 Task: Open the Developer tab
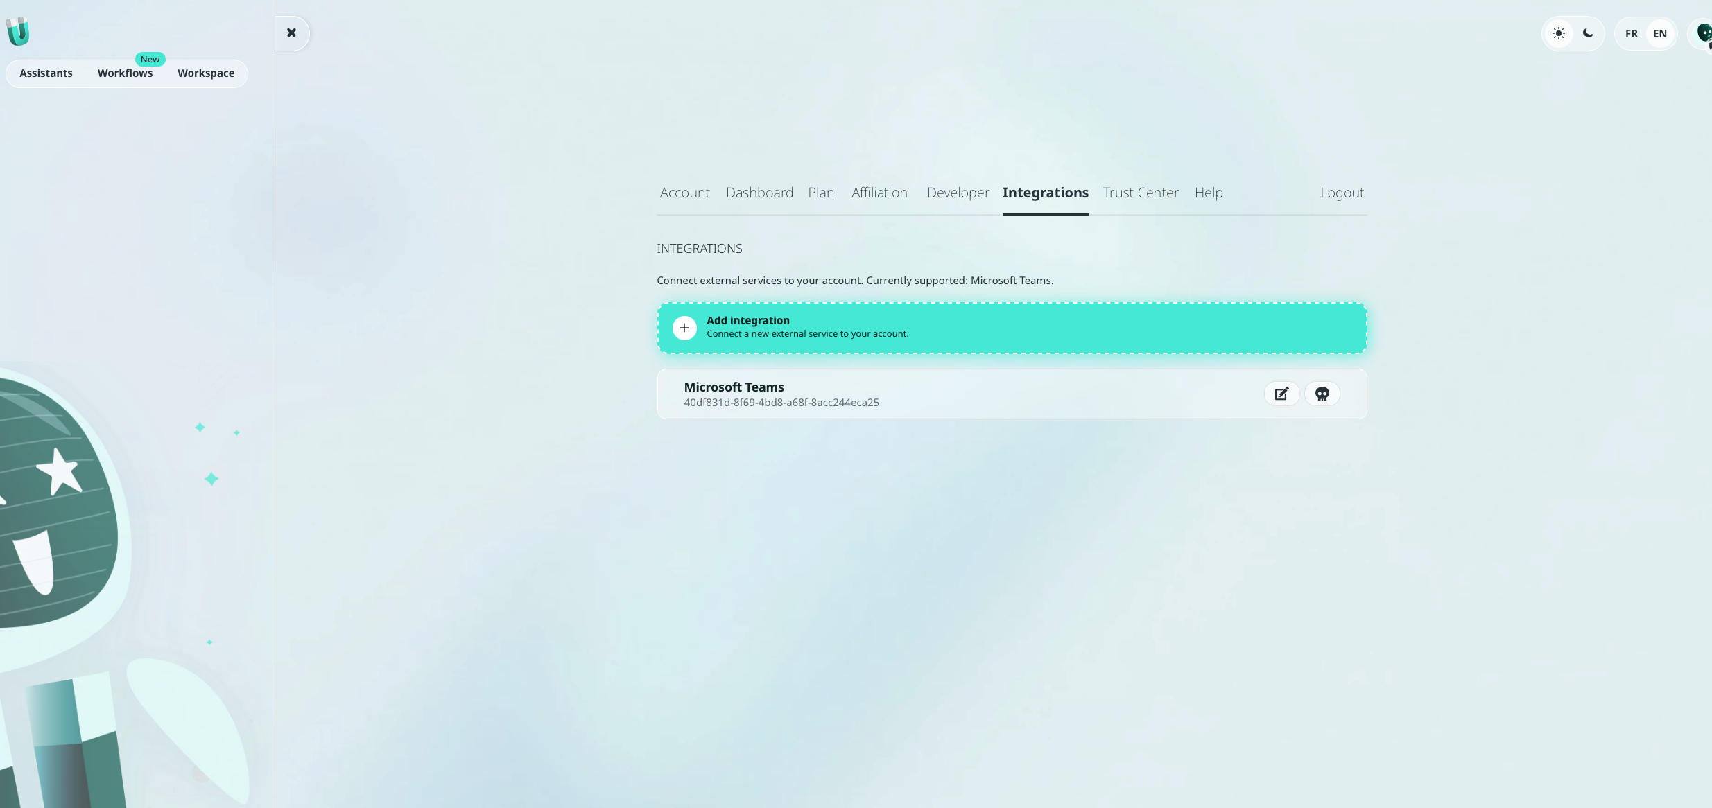click(958, 193)
